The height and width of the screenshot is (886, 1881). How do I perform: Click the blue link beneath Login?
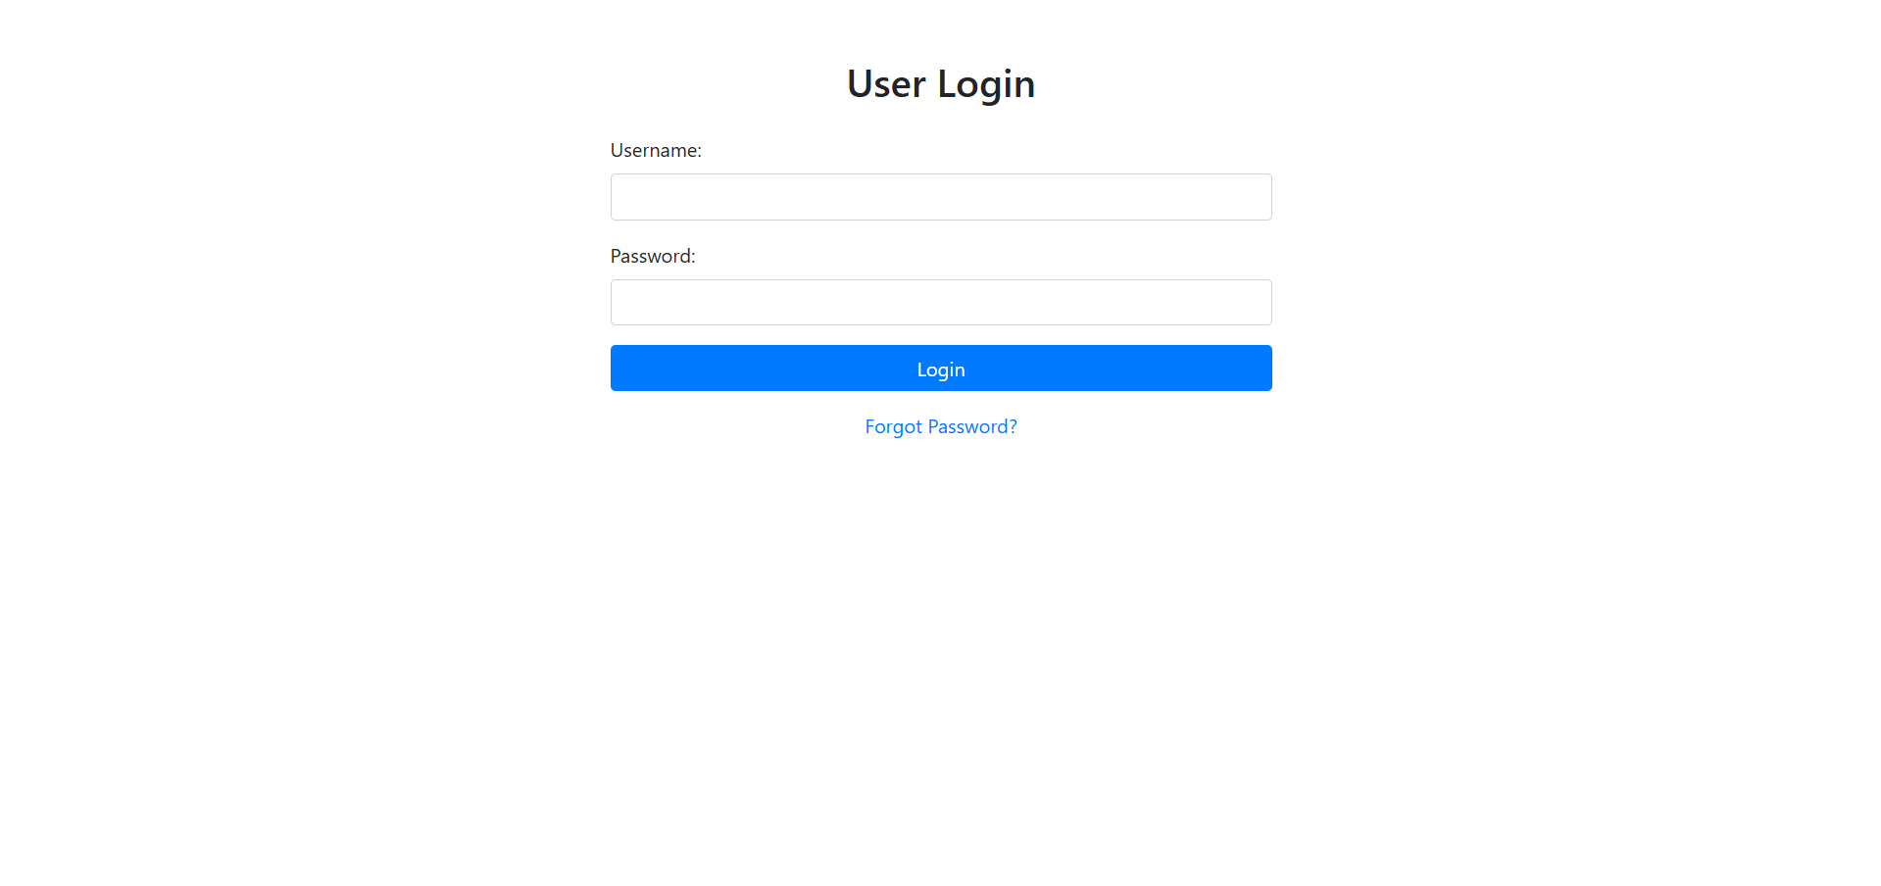941,426
